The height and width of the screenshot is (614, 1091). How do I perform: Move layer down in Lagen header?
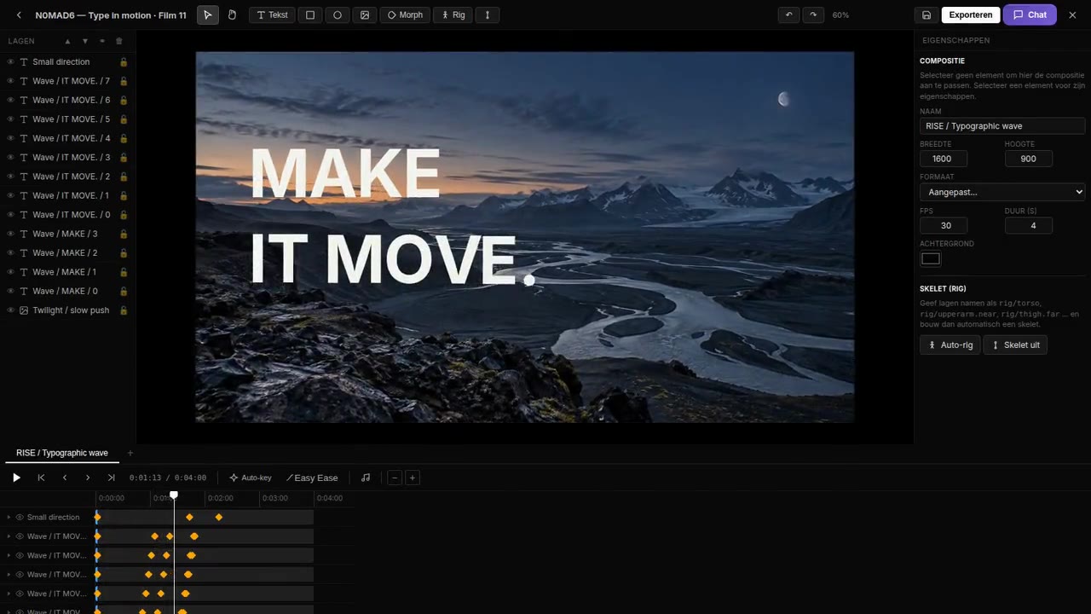[84, 41]
